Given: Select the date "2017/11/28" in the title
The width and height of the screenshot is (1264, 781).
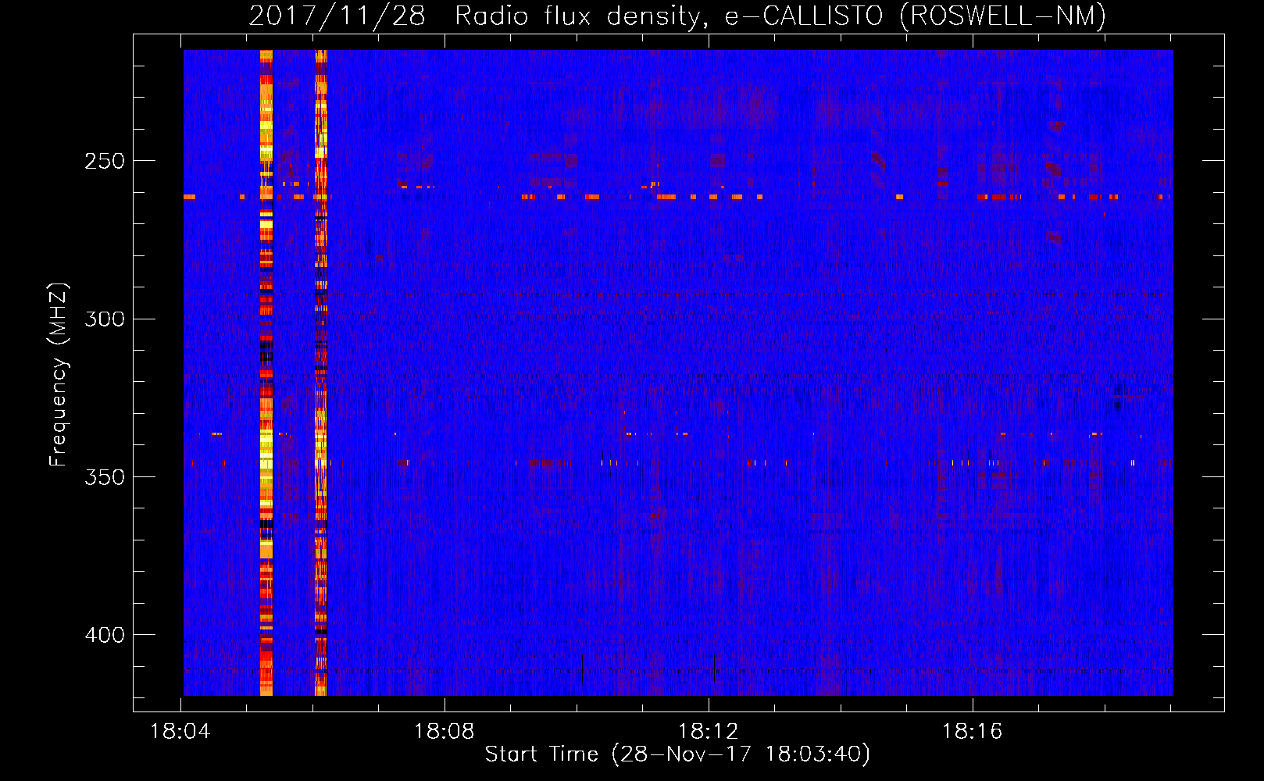Looking at the screenshot, I should click(337, 16).
